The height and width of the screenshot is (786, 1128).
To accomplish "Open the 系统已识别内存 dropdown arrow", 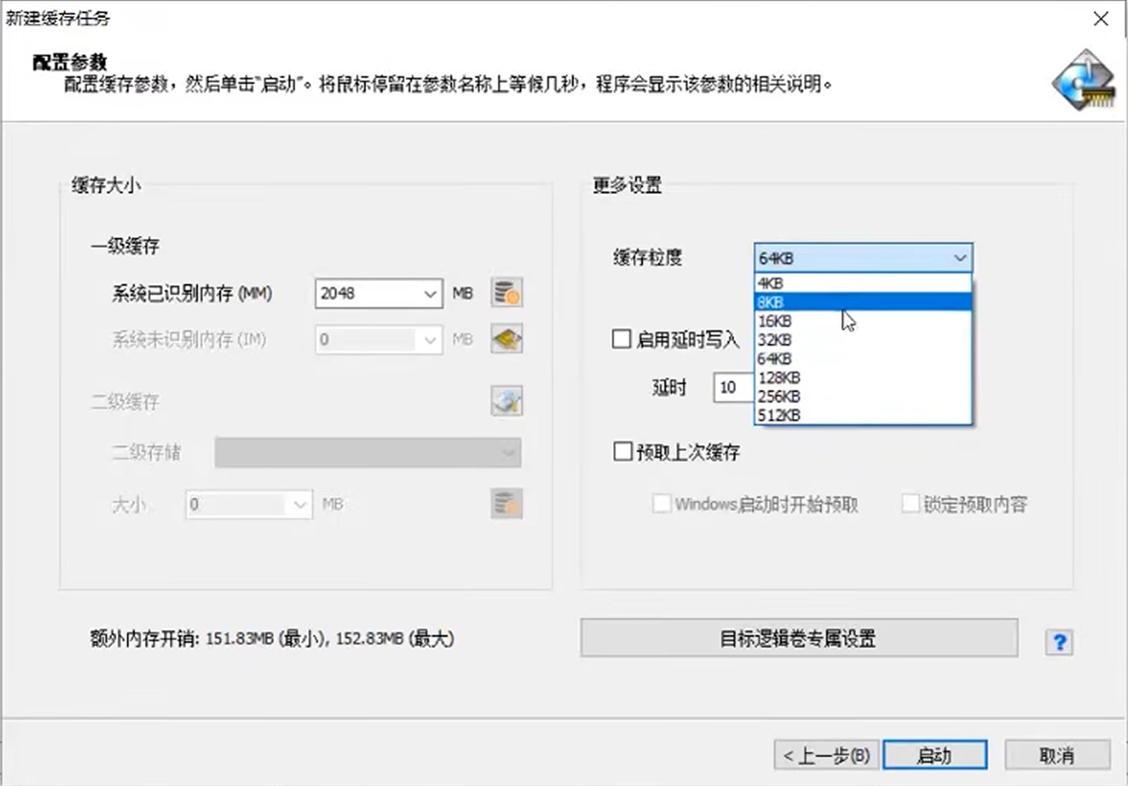I will [429, 293].
